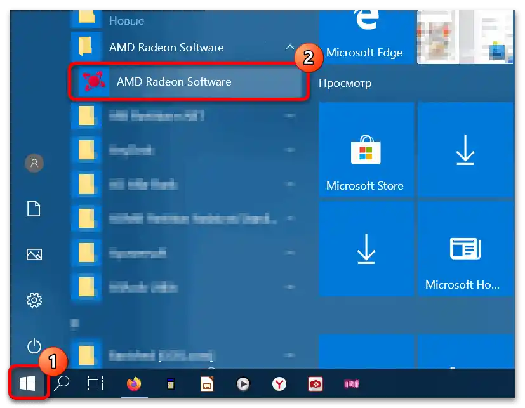Open the Power options icon
Viewport: 525px width, 408px height.
pyautogui.click(x=34, y=346)
